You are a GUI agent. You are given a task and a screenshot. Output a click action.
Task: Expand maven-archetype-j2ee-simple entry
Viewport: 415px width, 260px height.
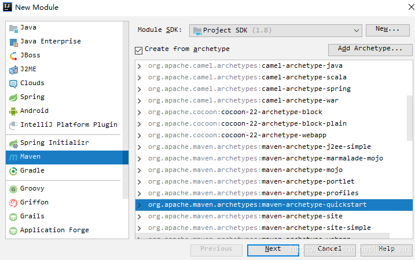pyautogui.click(x=139, y=147)
